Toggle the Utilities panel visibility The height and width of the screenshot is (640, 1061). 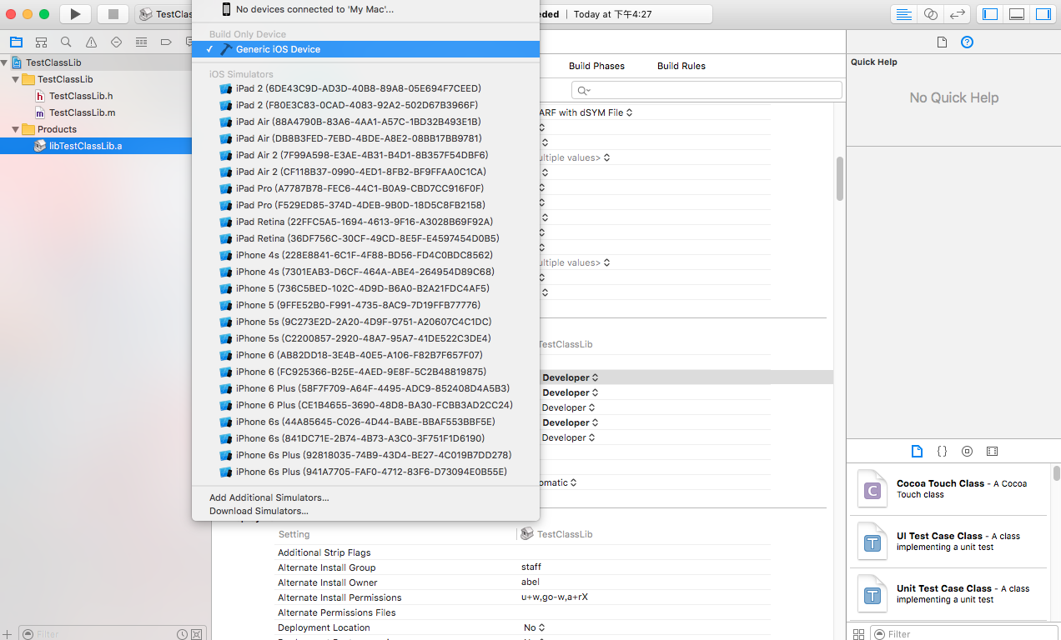pos(1043,14)
